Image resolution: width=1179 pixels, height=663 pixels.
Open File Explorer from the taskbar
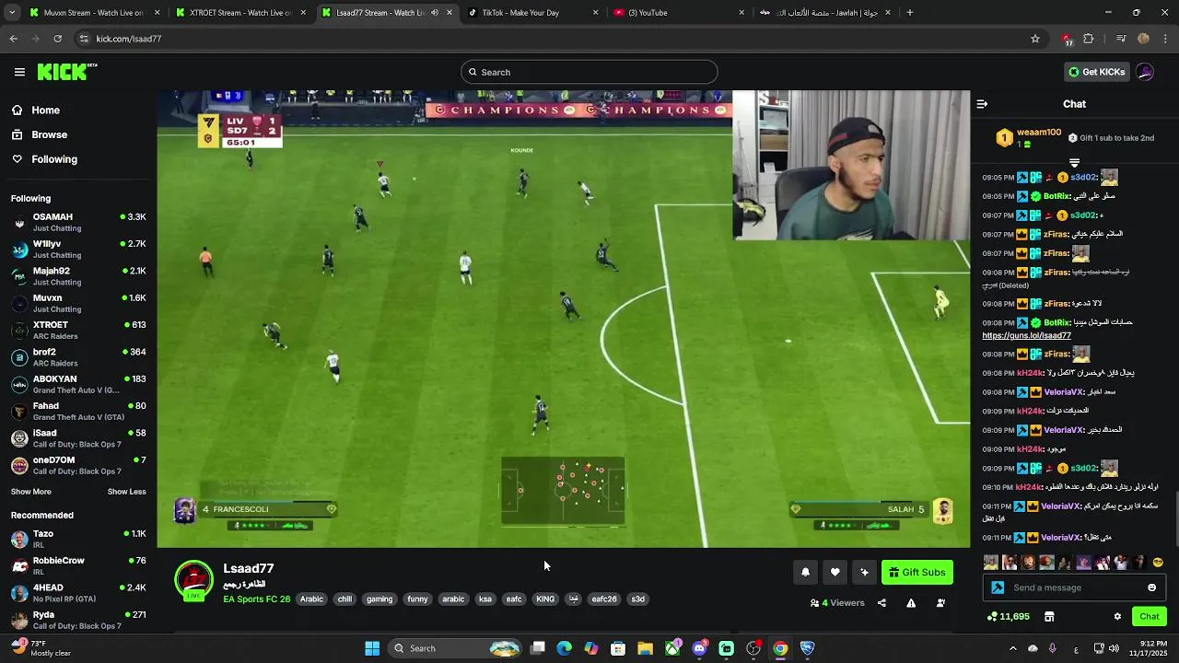click(645, 648)
